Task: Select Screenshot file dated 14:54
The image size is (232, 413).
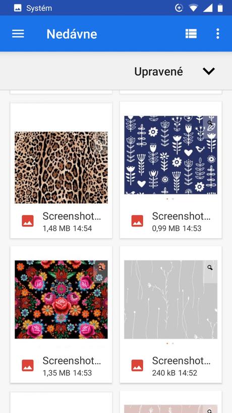Action: click(x=72, y=216)
